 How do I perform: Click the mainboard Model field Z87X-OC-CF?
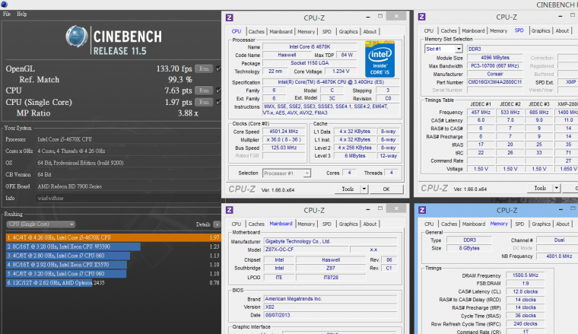305,250
